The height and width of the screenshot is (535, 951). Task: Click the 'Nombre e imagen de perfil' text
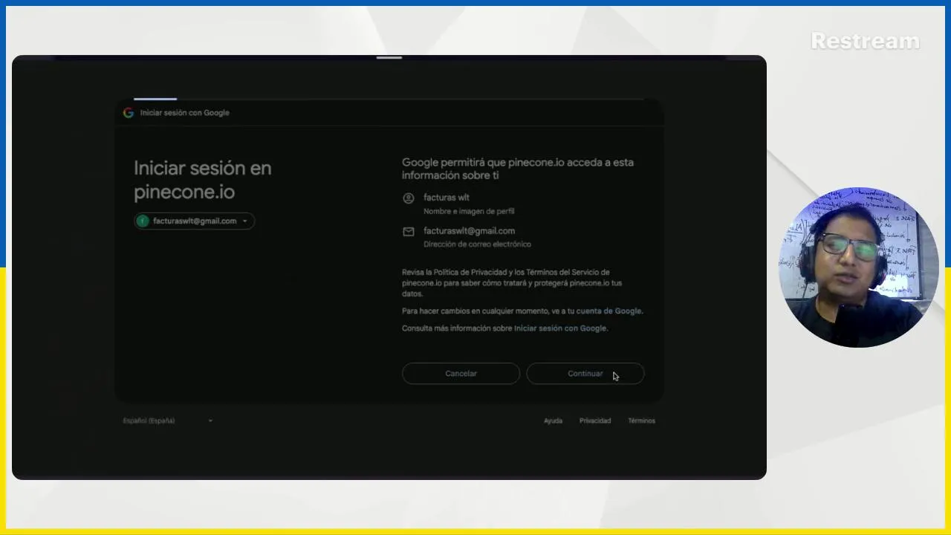469,211
